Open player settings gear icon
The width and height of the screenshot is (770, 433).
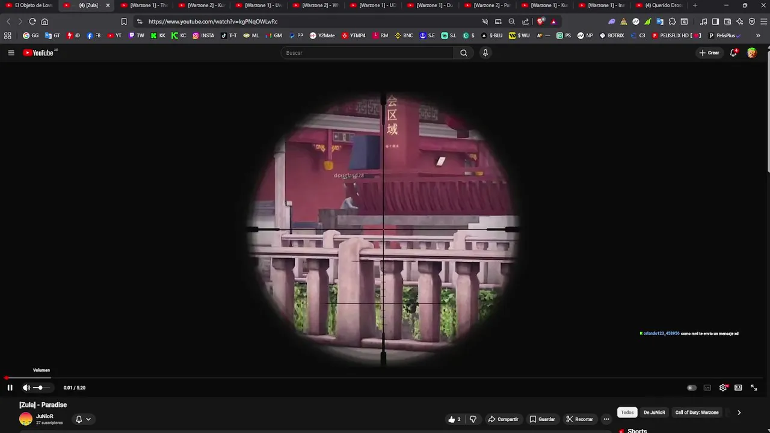click(x=723, y=388)
